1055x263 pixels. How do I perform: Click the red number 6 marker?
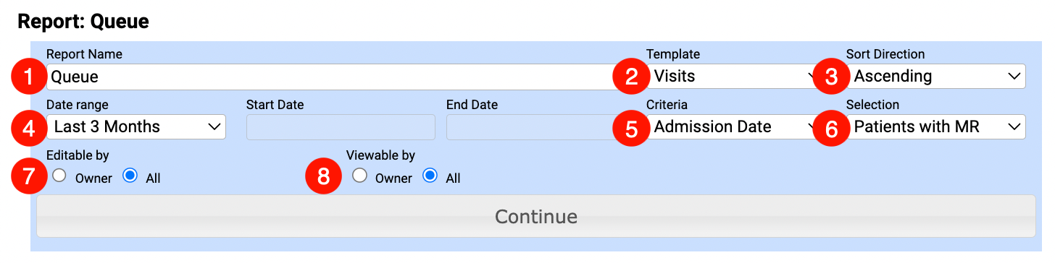[x=830, y=127]
